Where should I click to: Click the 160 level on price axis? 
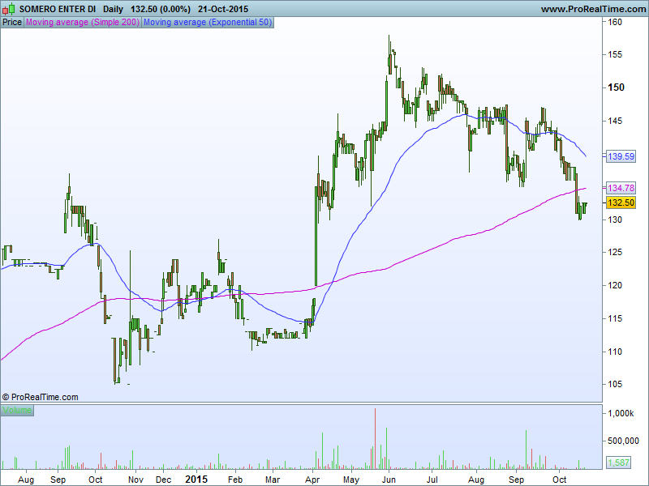(x=616, y=22)
